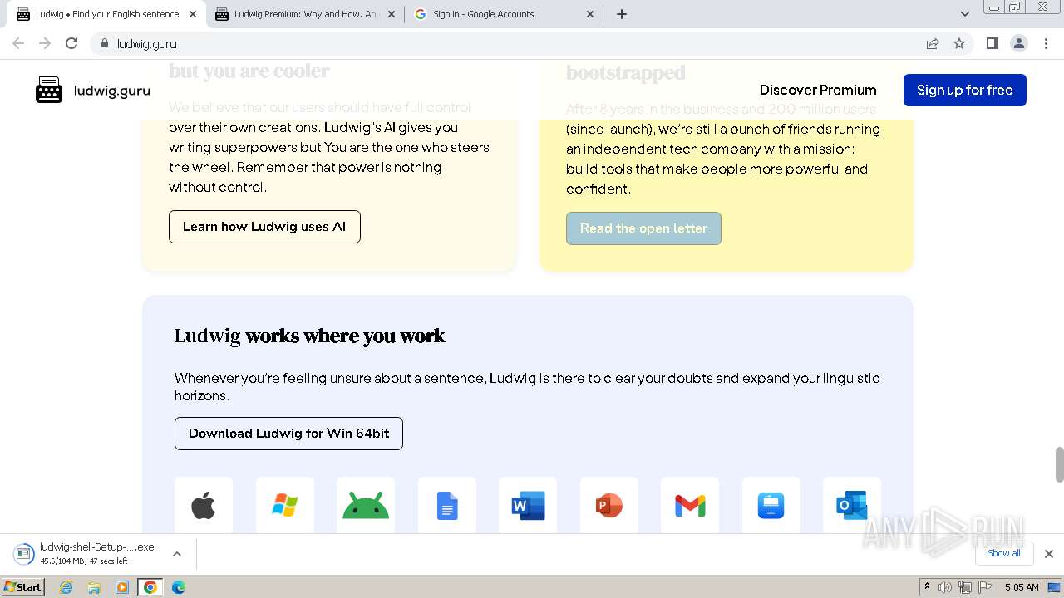Open the taskbar media player icon
This screenshot has width=1064, height=598.
122,587
